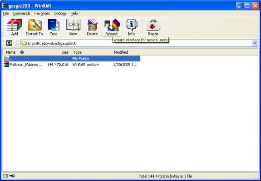Click the parent folder icon in list
261x181 pixels.
coord(6,58)
